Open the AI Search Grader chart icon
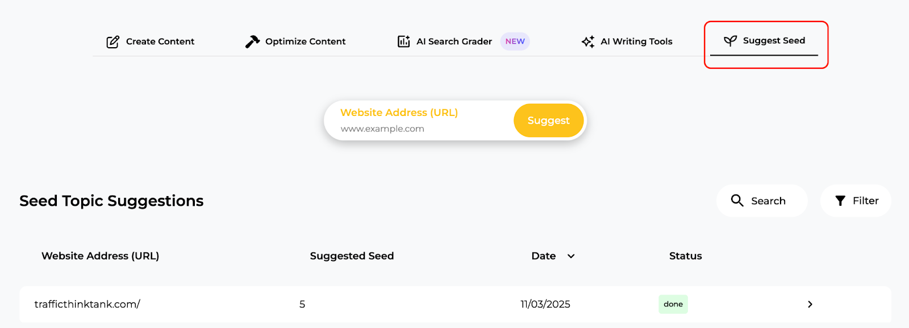 (403, 41)
